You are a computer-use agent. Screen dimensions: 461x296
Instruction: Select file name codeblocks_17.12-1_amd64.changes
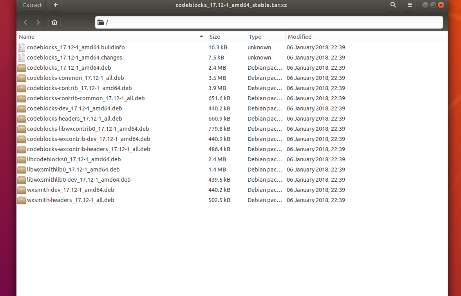[x=74, y=58]
